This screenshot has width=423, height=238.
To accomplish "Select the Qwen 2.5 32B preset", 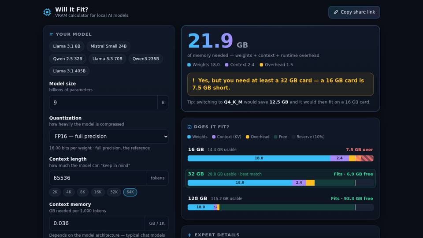I will (68, 59).
